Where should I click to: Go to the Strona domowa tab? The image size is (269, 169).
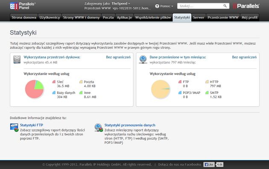point(24,17)
